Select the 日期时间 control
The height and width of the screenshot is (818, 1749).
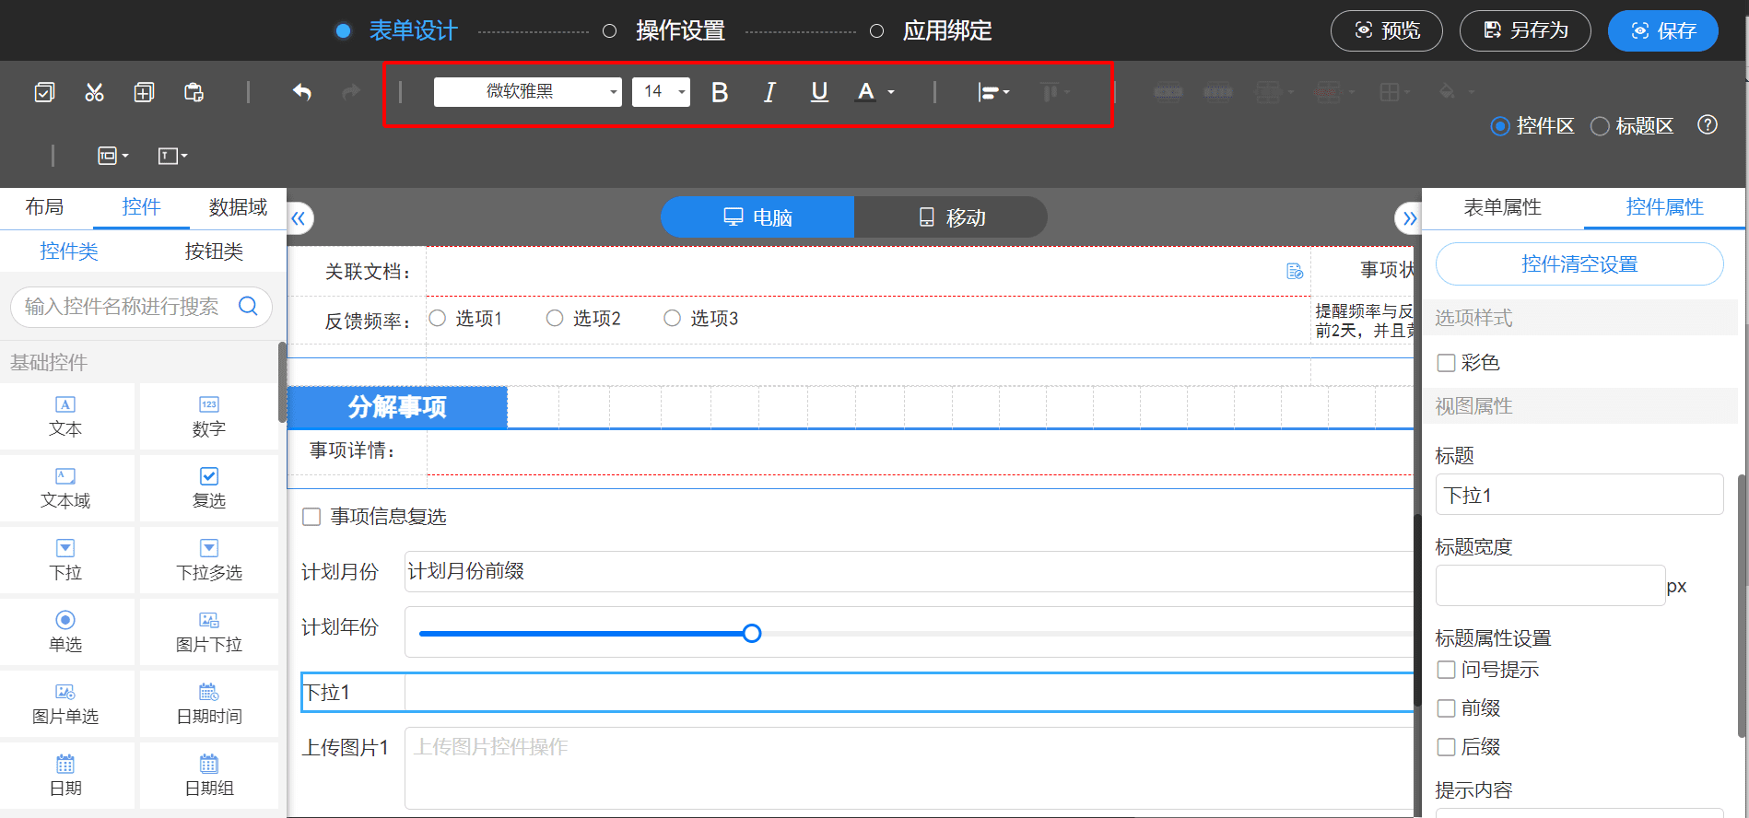209,704
